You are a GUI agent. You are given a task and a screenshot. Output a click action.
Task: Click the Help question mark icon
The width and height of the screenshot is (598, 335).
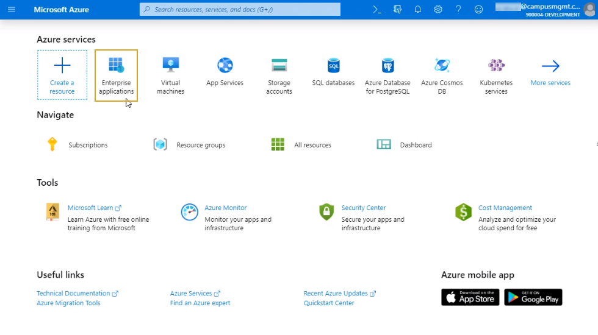(458, 10)
